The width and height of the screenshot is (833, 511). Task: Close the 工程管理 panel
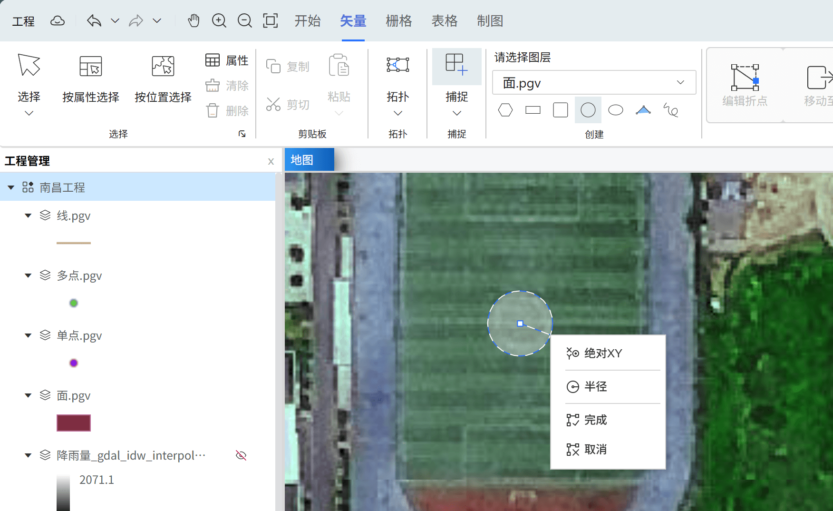coord(271,161)
